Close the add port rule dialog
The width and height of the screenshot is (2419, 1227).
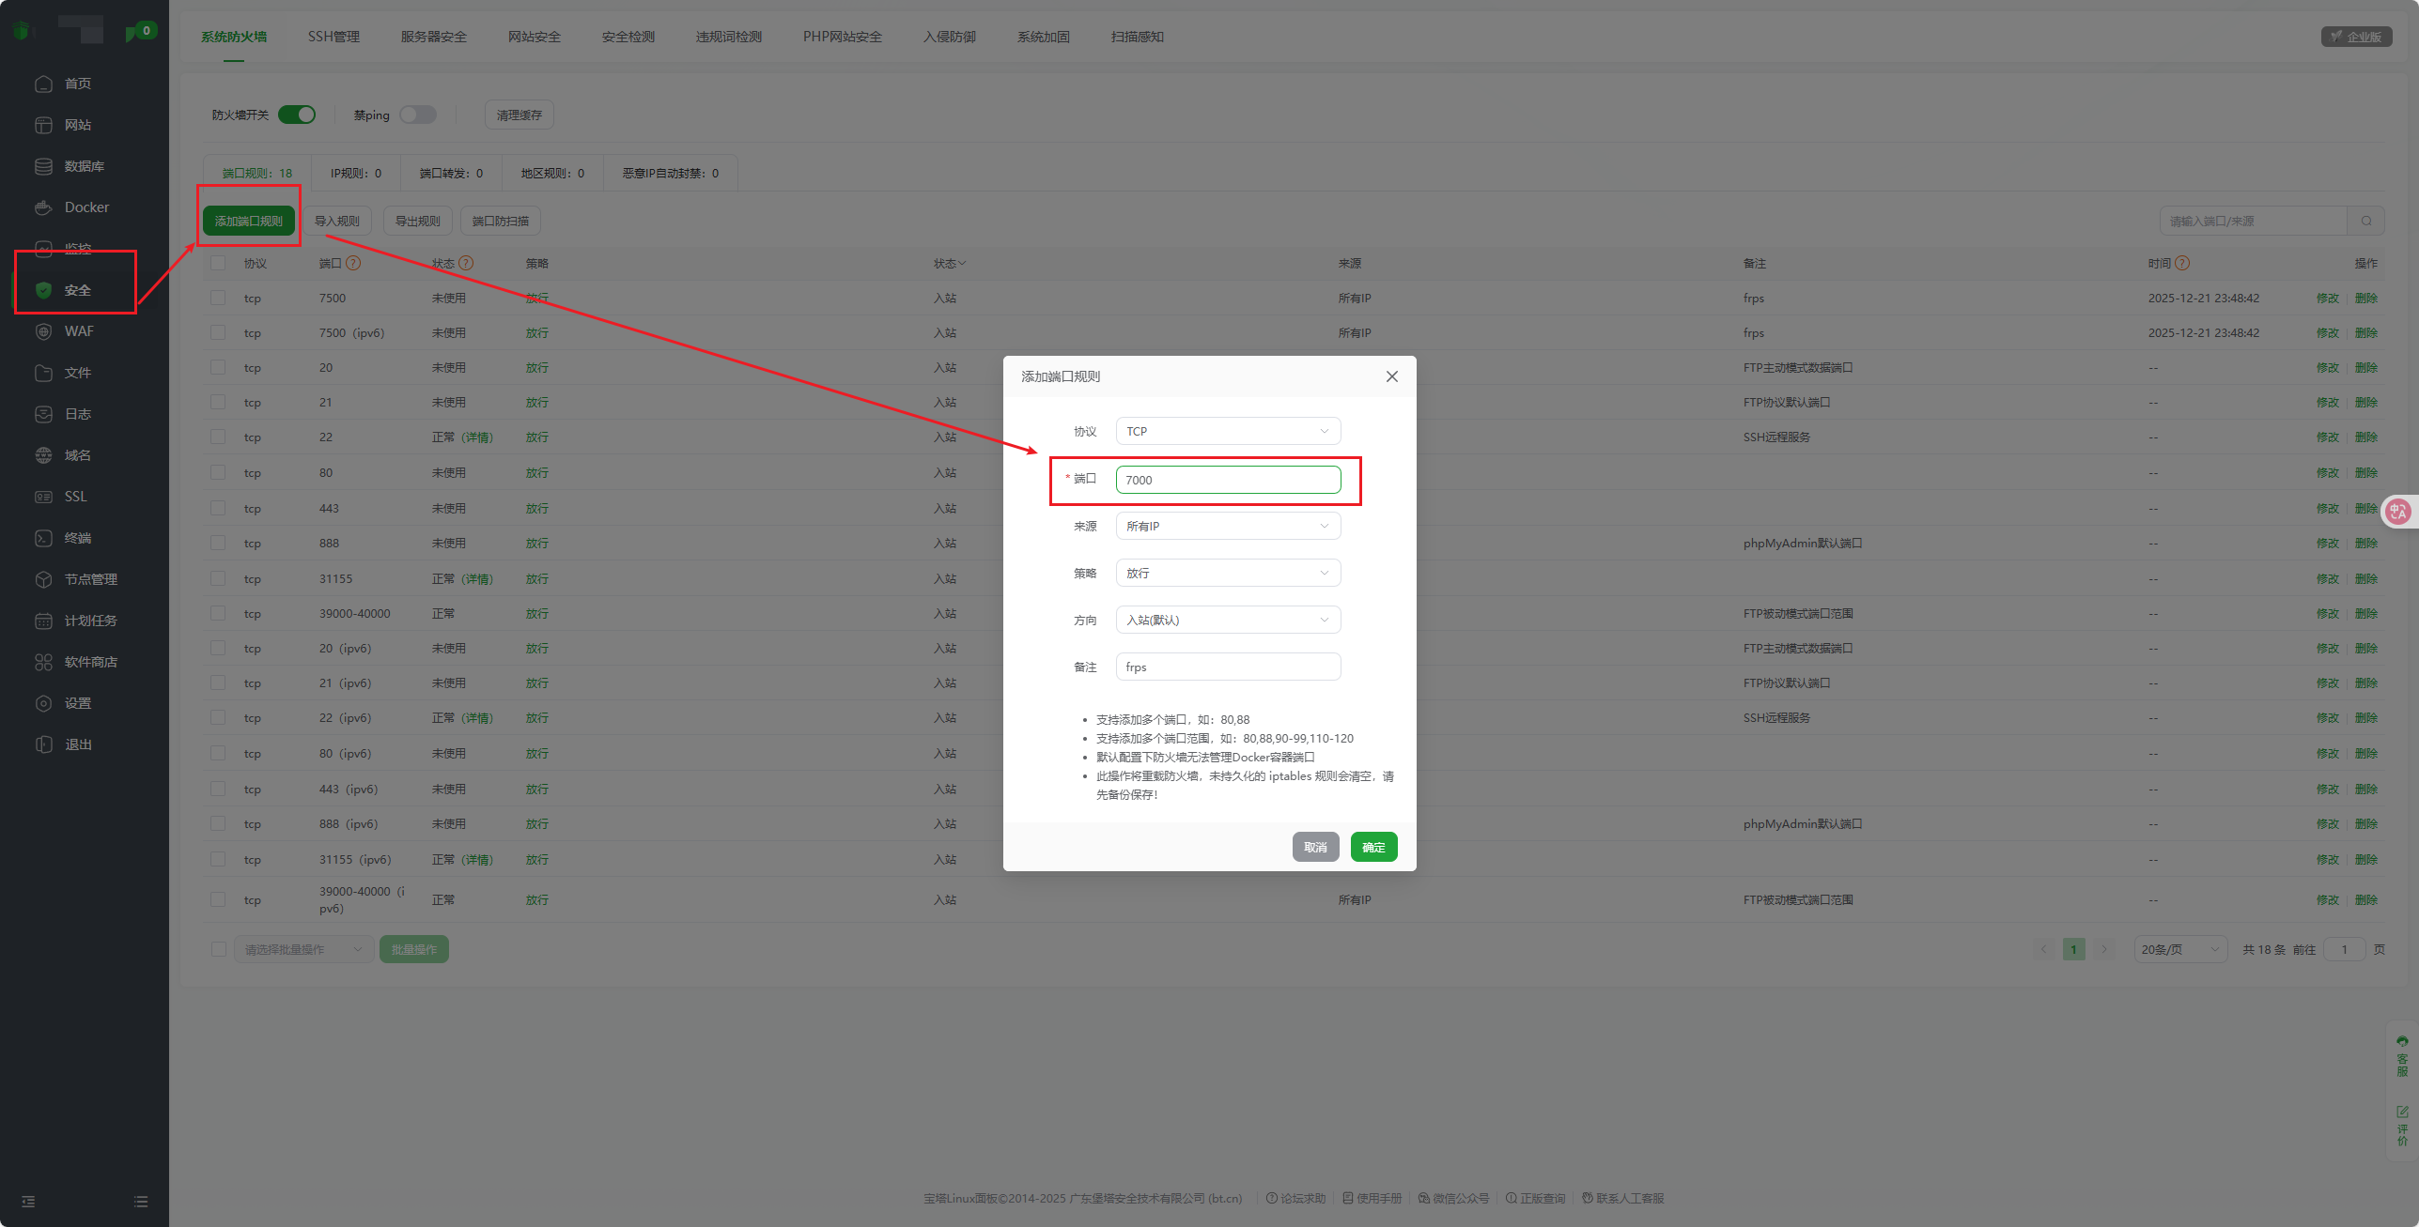[x=1391, y=376]
